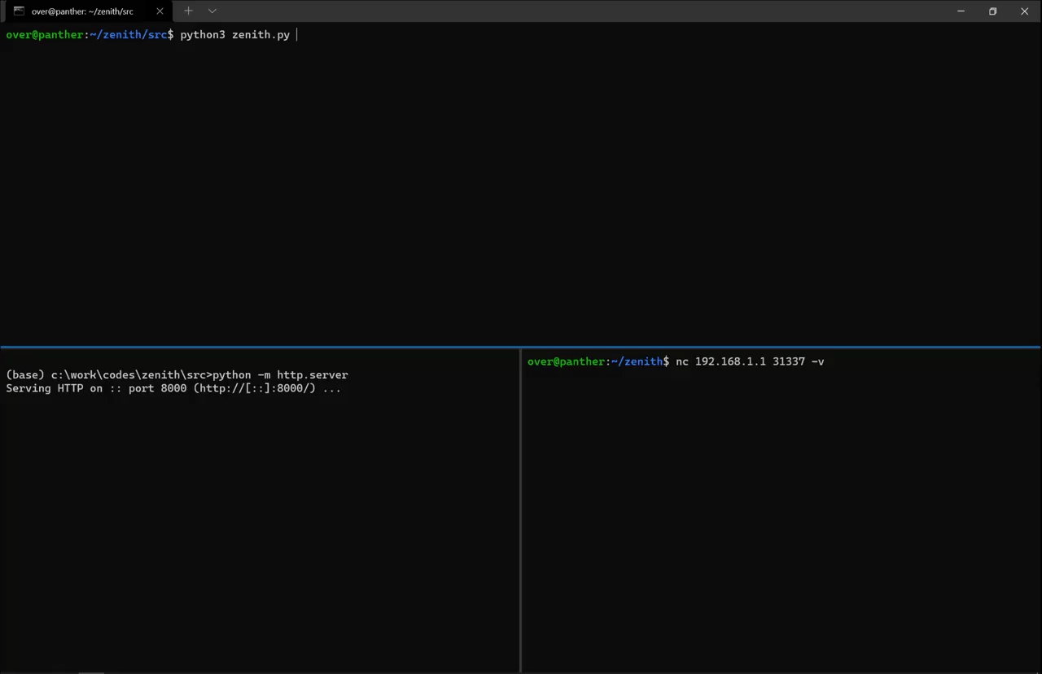Open a new tab with the plus icon
The height and width of the screenshot is (674, 1042).
[x=188, y=11]
